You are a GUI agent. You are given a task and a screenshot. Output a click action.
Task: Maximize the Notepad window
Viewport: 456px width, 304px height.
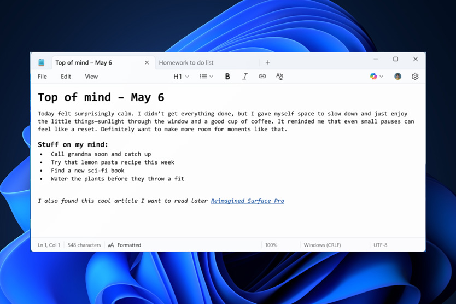(x=395, y=59)
